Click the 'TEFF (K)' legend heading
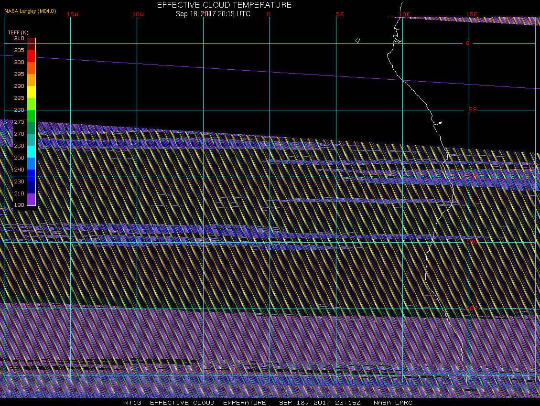The image size is (540, 406). [18, 32]
